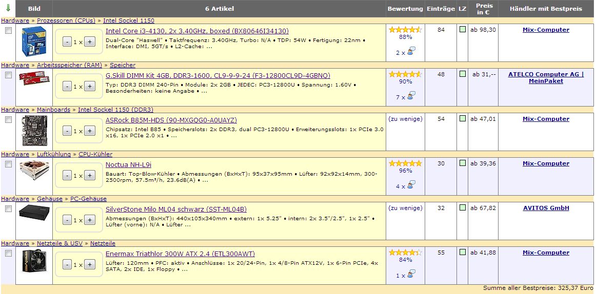Tick the selection checkbox for G.Skill DIMM Kit

tap(8, 75)
